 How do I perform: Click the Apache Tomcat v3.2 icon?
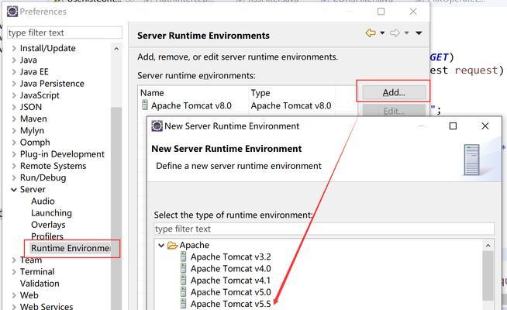183,257
